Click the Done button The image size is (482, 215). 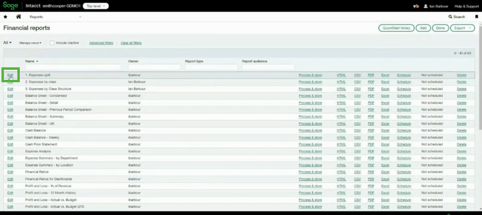[x=440, y=28]
